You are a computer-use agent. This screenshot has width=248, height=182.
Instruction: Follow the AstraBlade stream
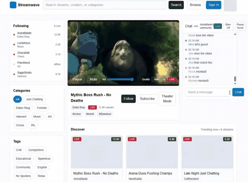128,99
